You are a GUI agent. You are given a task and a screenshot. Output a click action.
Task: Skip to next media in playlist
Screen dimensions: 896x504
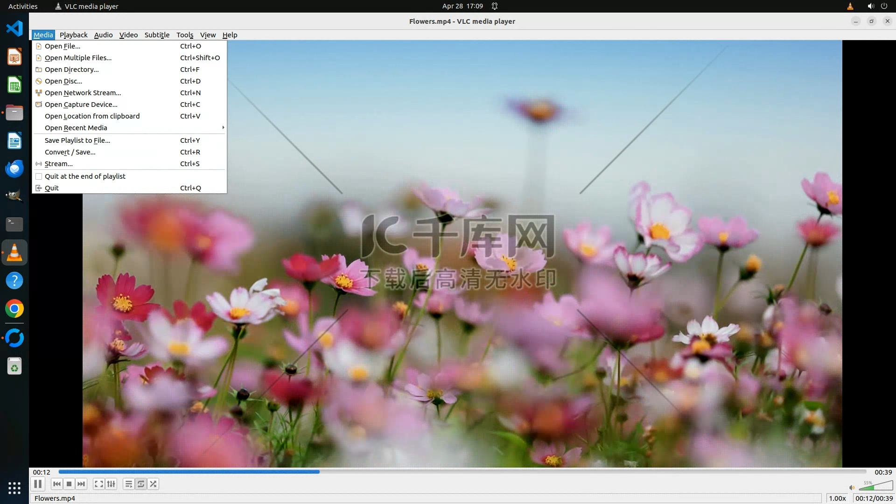81,484
